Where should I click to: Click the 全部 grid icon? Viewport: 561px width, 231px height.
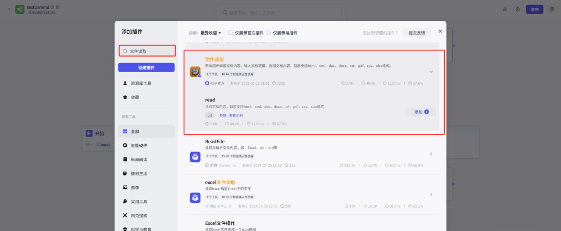(x=125, y=131)
